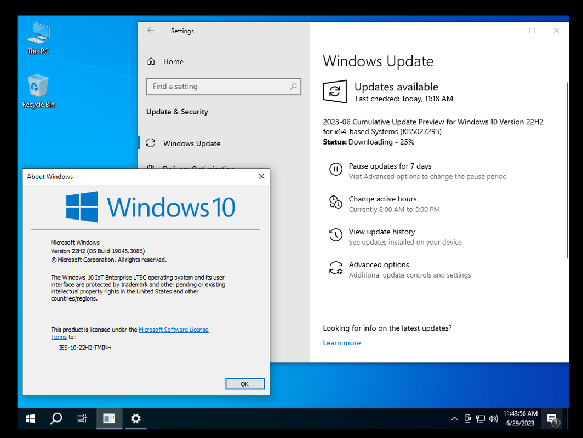Switch to Settings gear on taskbar
Viewport: 583px width, 438px height.
point(136,419)
